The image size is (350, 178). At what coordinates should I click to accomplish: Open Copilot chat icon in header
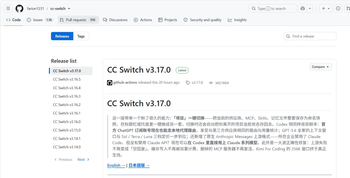[303, 8]
